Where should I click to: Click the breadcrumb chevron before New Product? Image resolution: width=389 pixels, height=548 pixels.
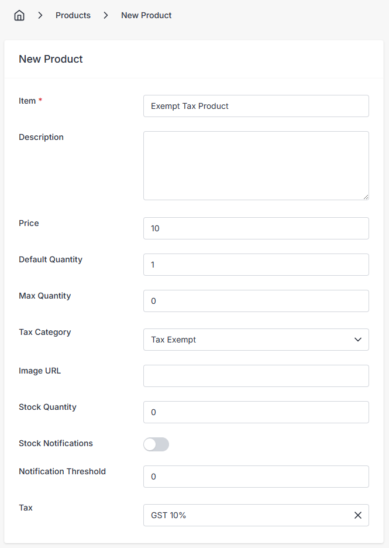[x=106, y=16]
